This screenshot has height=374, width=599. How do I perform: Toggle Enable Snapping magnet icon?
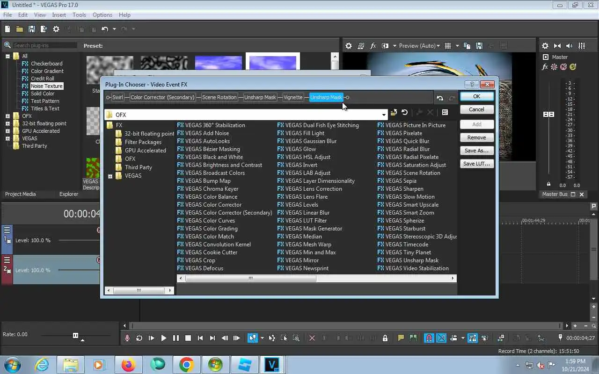429,338
